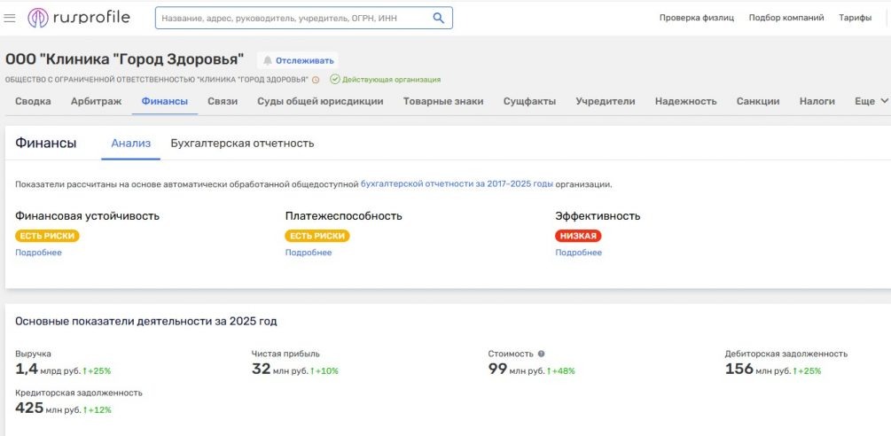Focus the company search input field

pos(303,18)
